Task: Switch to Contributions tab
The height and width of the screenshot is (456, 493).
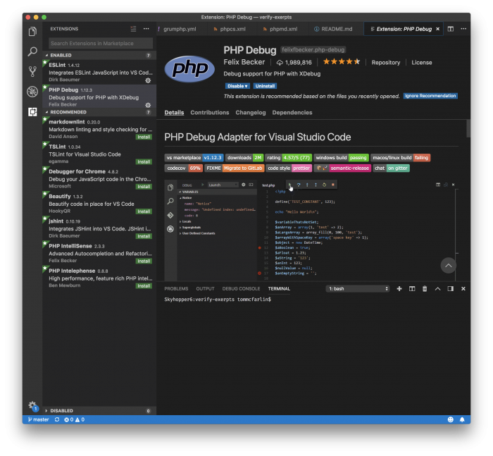Action: (210, 112)
